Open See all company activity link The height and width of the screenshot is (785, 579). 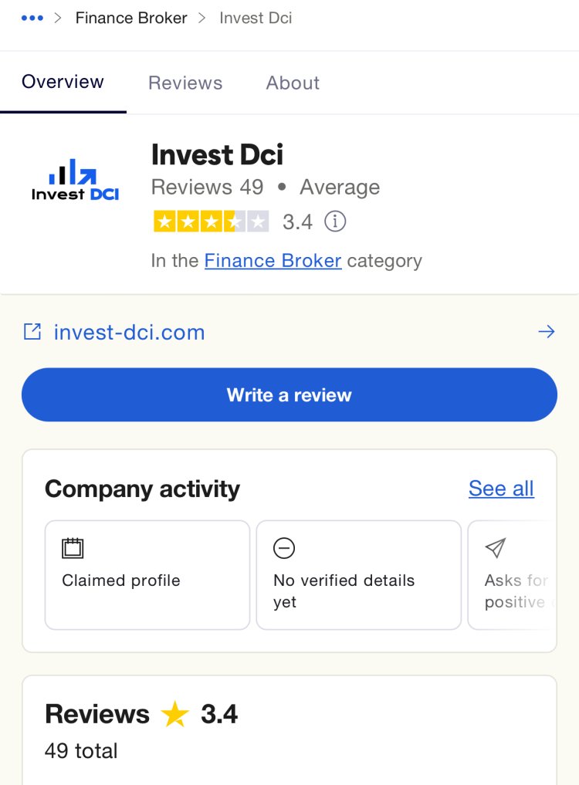(x=501, y=489)
